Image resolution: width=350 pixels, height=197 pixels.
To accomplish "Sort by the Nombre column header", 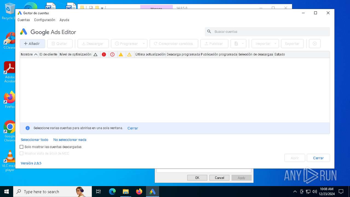I will pos(29,54).
